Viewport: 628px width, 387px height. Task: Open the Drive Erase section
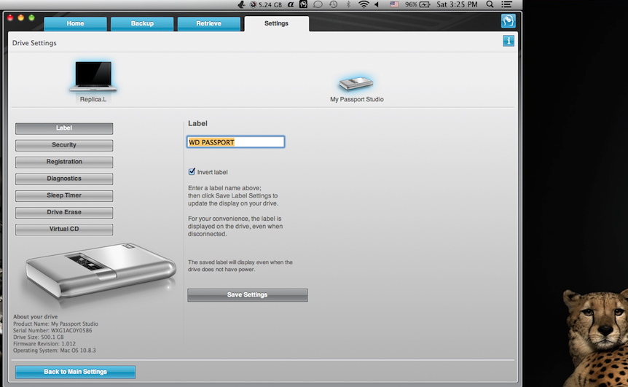[64, 212]
